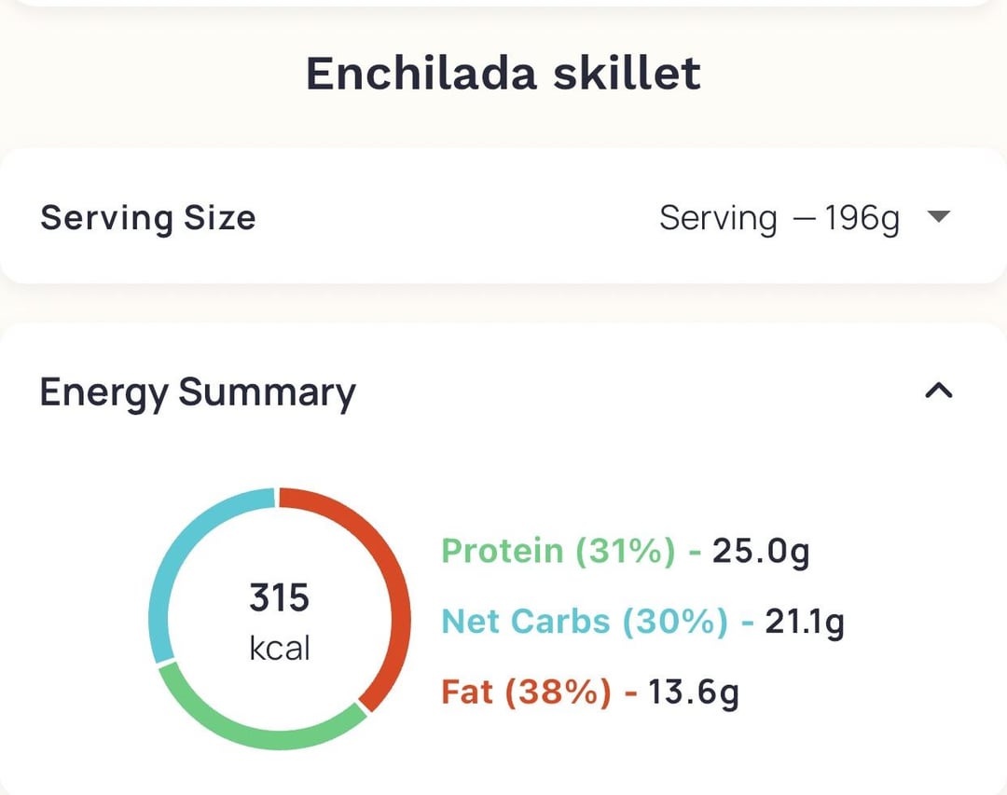Tap the "Protein" word in the legend
This screenshot has width=1007, height=795.
click(x=502, y=552)
